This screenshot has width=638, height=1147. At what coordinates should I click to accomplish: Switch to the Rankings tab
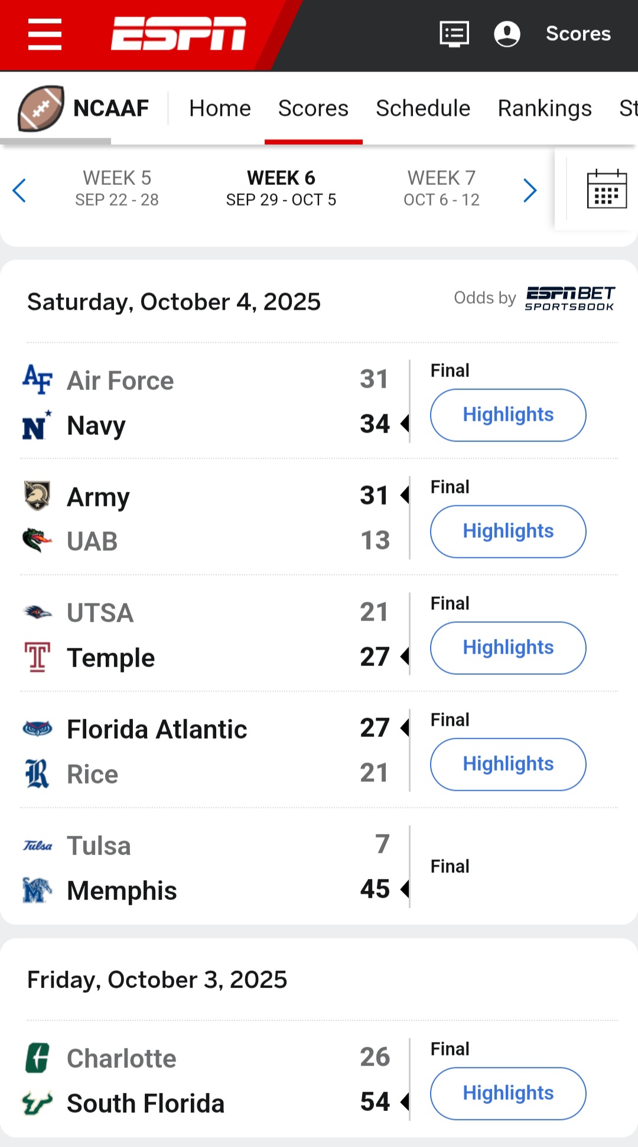click(545, 109)
